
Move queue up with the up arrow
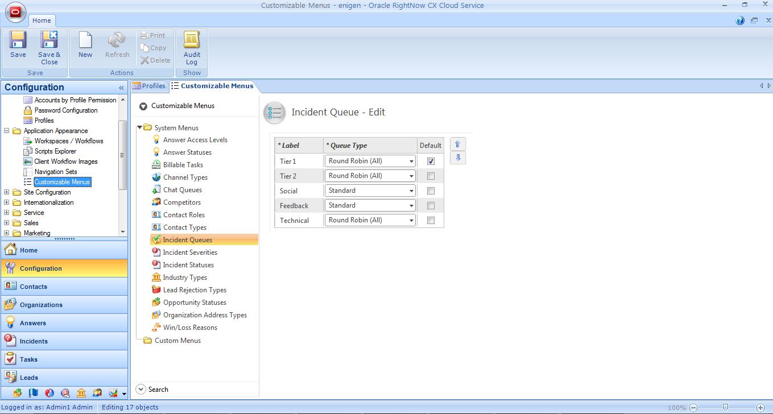coord(457,144)
